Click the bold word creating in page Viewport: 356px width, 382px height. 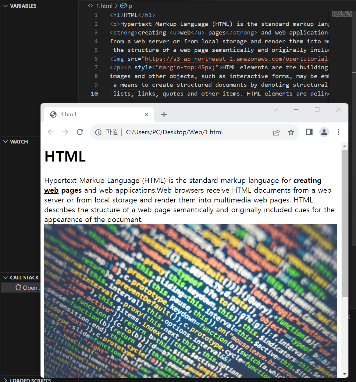[307, 180]
